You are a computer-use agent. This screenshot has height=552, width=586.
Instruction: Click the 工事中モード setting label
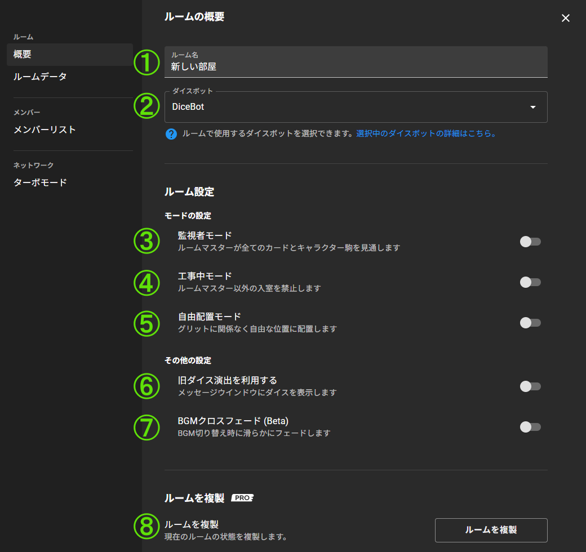[x=205, y=276]
